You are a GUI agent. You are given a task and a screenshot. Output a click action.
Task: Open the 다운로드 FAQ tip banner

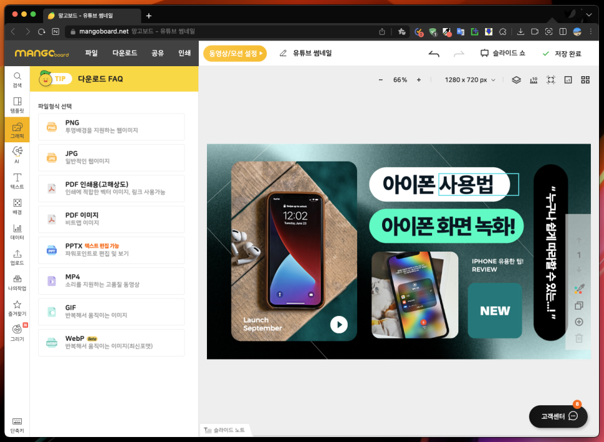coord(114,79)
